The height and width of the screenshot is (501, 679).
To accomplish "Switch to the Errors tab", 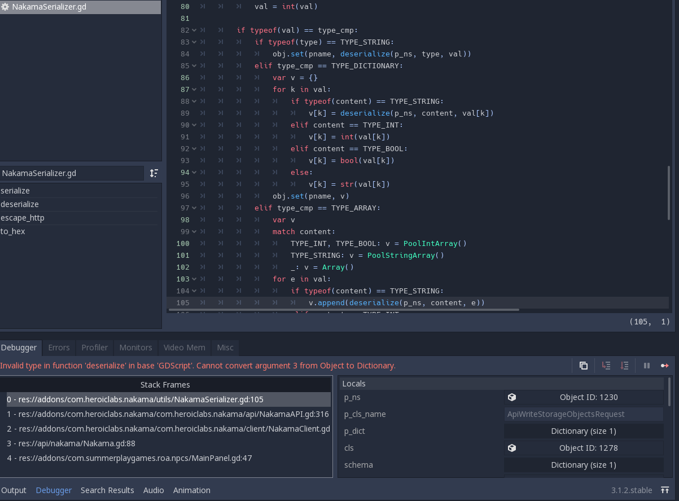I will click(x=59, y=348).
